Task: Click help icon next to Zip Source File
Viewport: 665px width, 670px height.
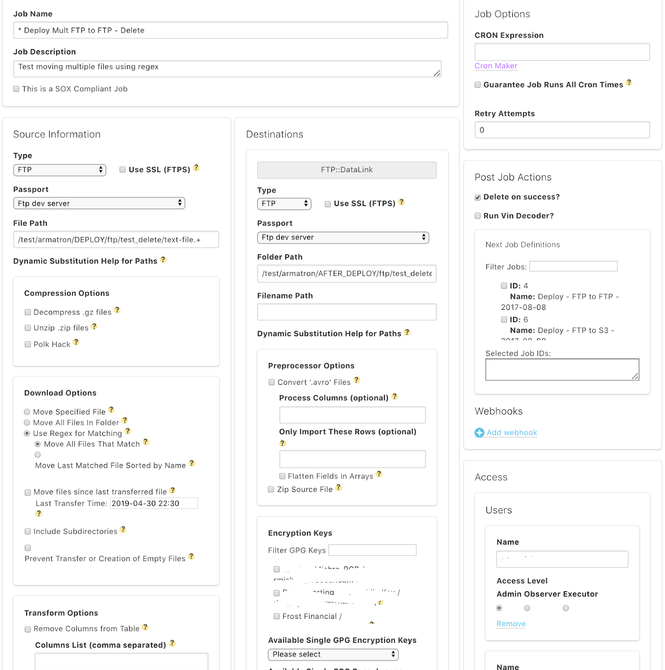Action: coord(339,487)
